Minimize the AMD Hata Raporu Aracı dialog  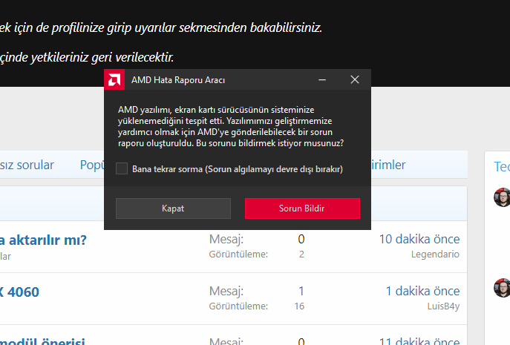tap(322, 79)
